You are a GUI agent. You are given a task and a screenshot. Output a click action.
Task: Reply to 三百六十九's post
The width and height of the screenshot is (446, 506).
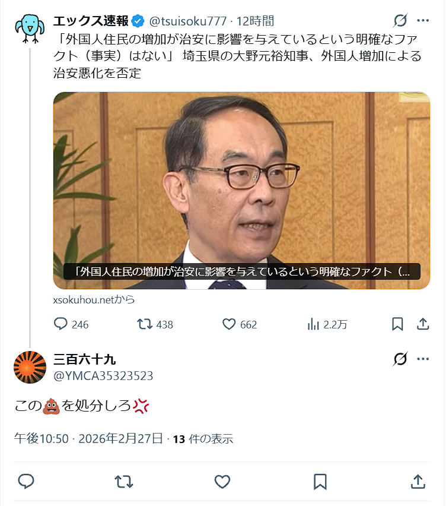click(x=26, y=482)
